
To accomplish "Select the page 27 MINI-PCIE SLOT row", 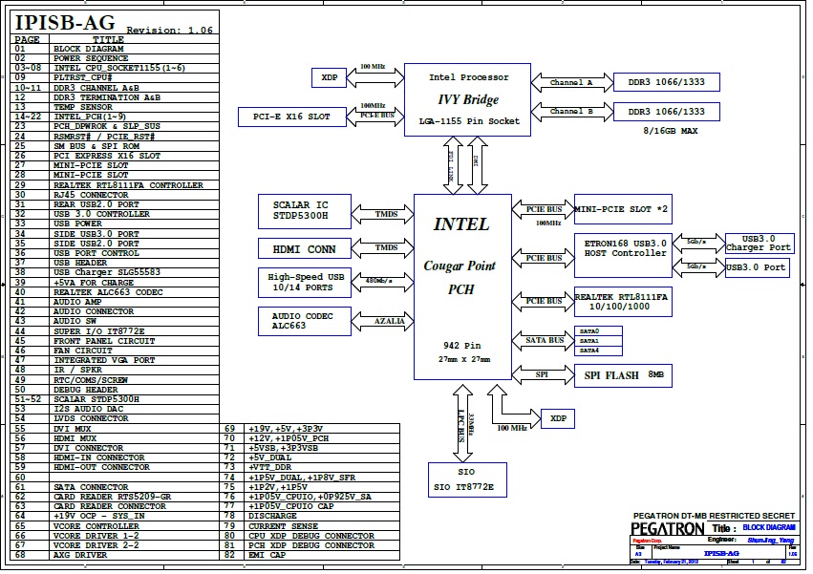I will click(x=115, y=165).
